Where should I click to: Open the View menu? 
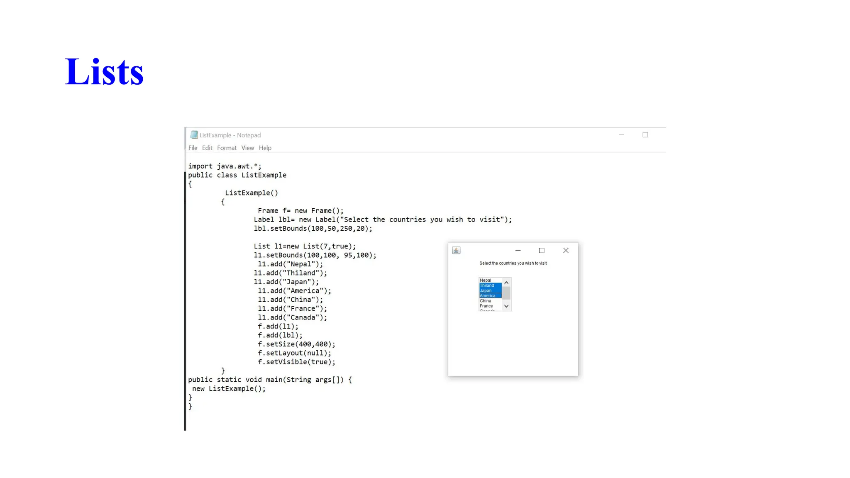tap(247, 148)
